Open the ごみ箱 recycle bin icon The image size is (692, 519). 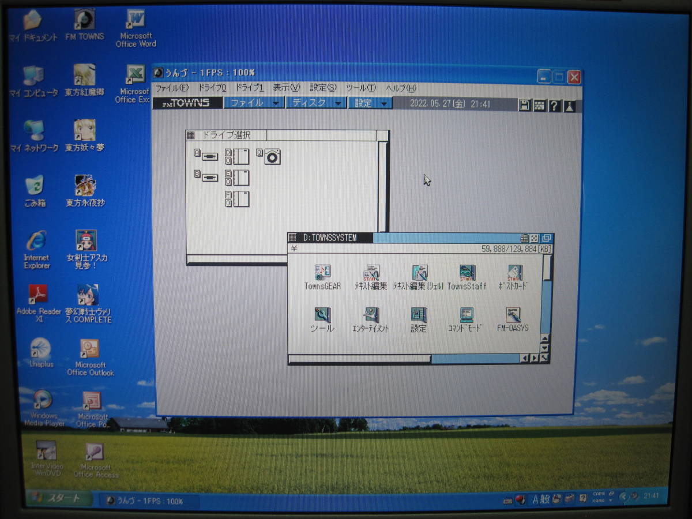(x=35, y=191)
